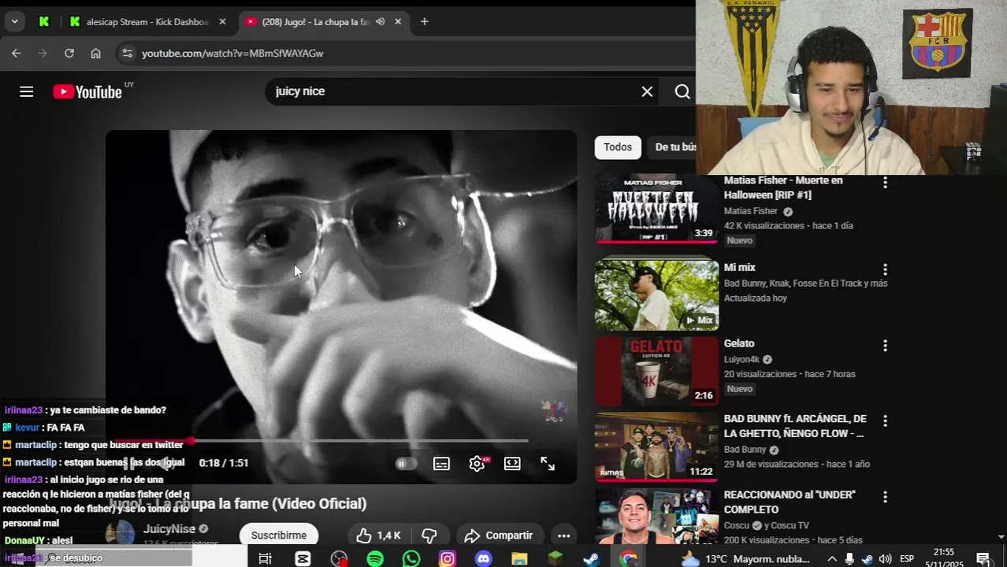
Task: Change the ESP input language
Action: pos(907,559)
